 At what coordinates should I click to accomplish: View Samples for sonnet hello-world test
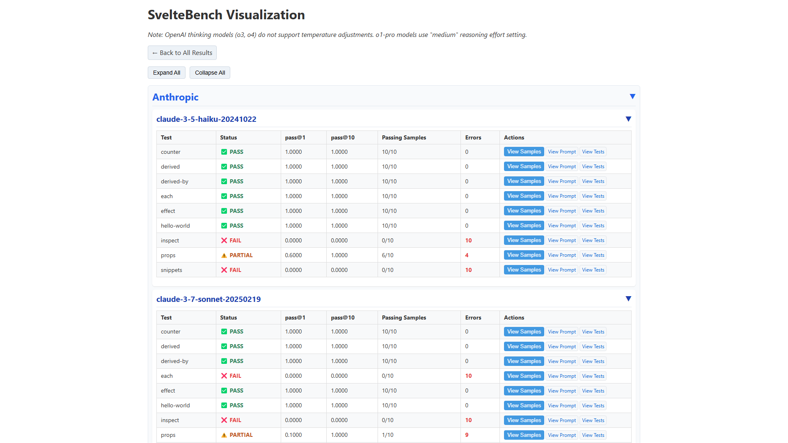tap(524, 406)
